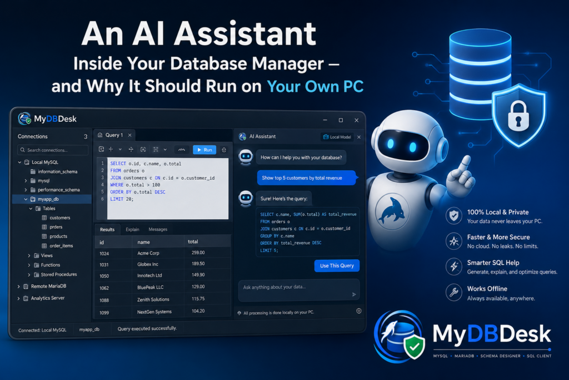Expand the Analytics Server connection
Screen dimensions: 569x380
[x=19, y=298]
